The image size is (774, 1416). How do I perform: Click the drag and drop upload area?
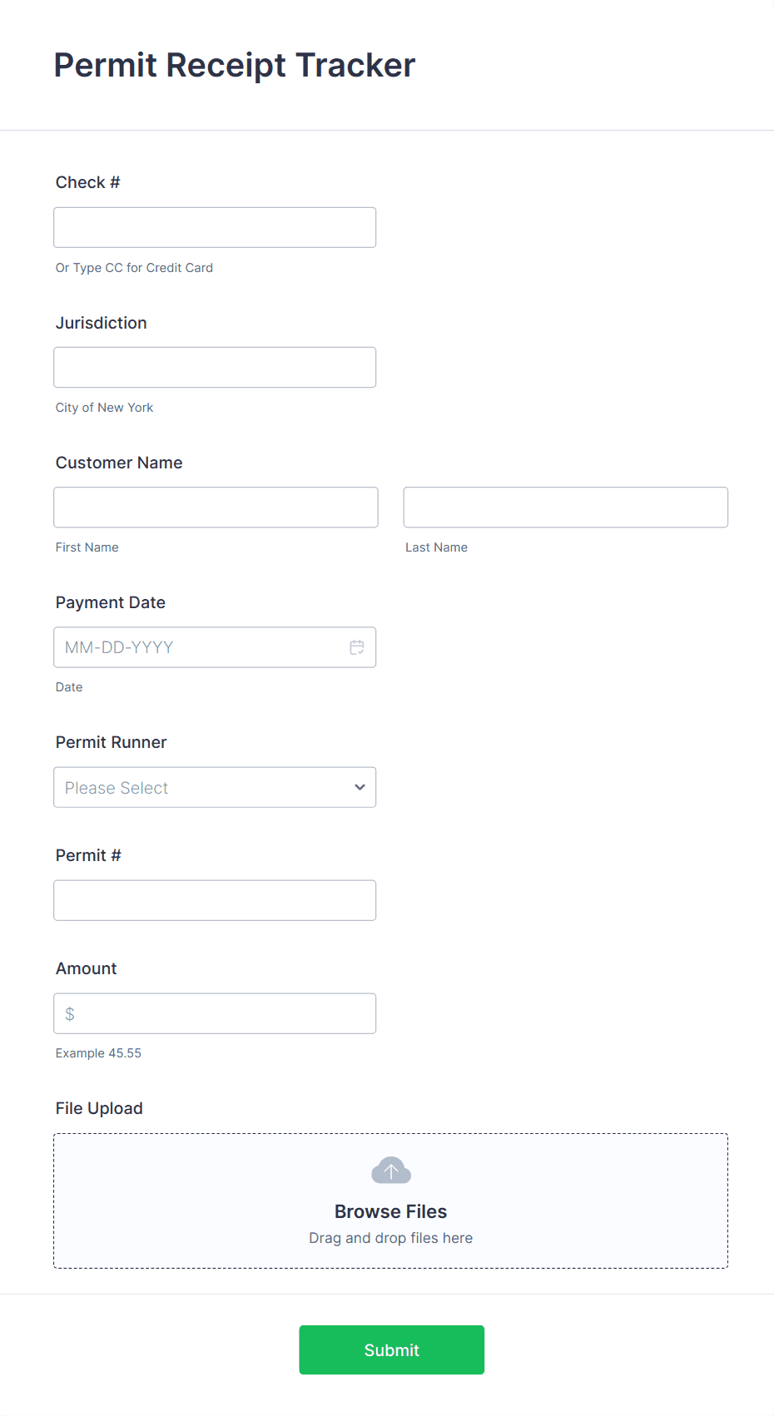[x=390, y=1238]
